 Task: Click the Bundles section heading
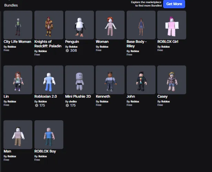point(11,5)
